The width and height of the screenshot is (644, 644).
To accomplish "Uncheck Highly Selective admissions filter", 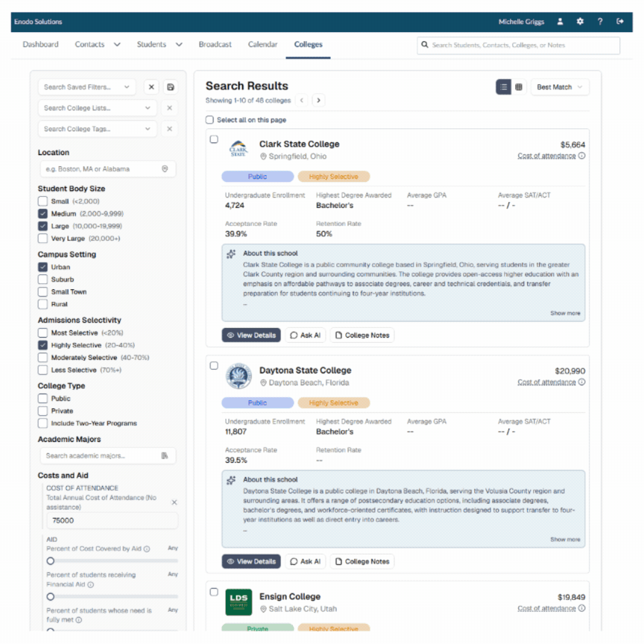I will [42, 345].
